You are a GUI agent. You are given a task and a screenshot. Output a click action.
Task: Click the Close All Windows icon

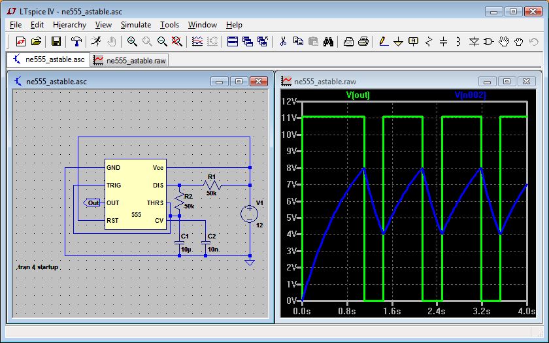click(263, 42)
